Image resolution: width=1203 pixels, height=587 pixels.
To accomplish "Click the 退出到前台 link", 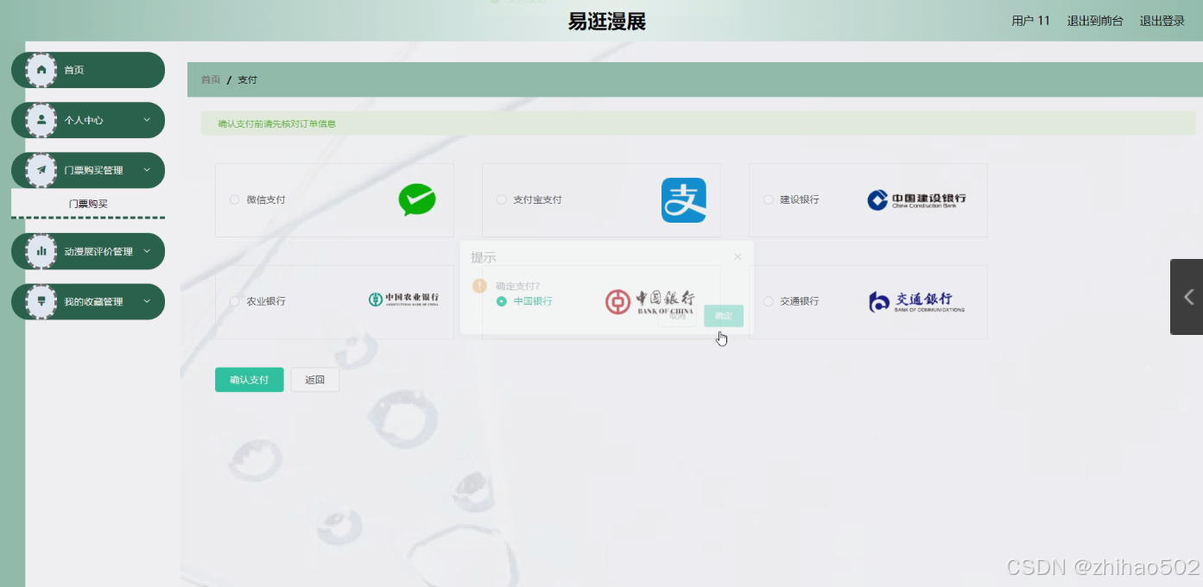I will (x=1095, y=21).
